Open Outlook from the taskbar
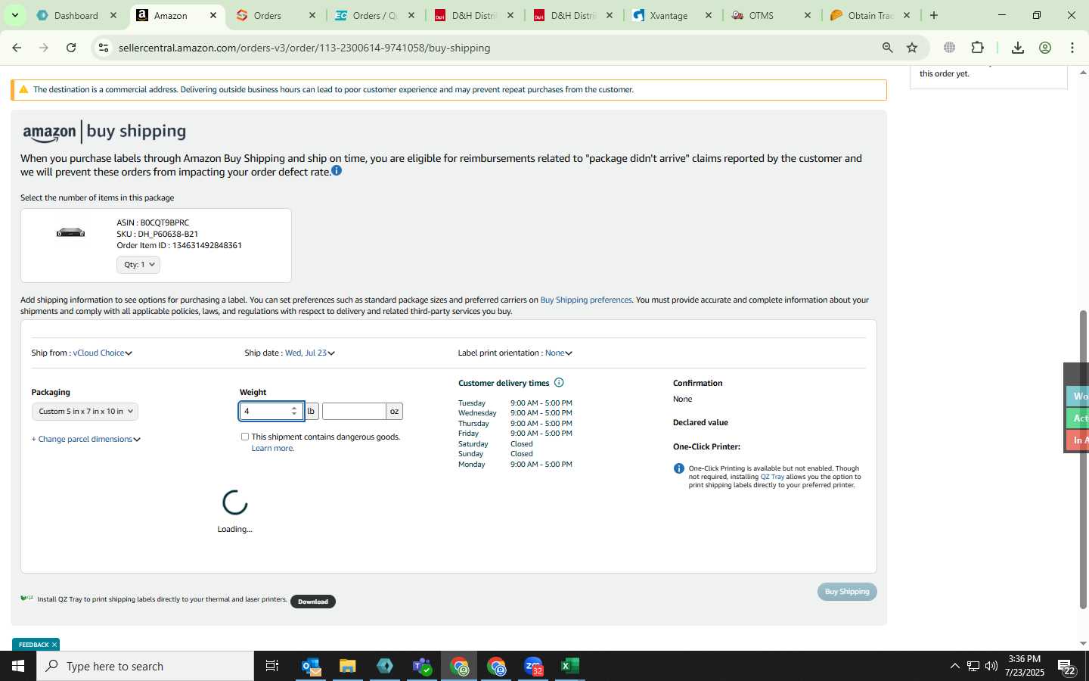 (x=311, y=666)
